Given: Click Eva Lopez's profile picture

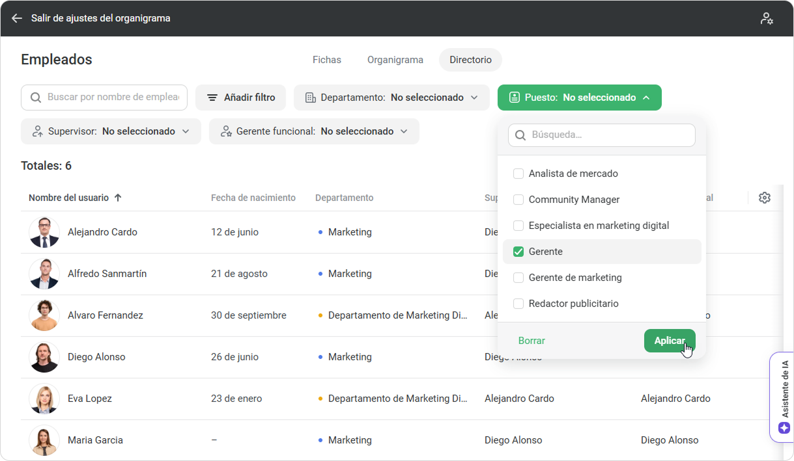Looking at the screenshot, I should tap(44, 399).
